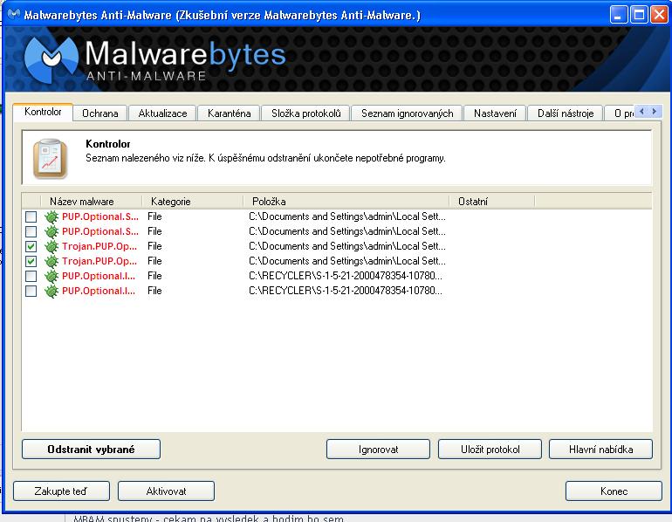Click the bug icon of the first PUP.Optional.S... row

[x=51, y=216]
